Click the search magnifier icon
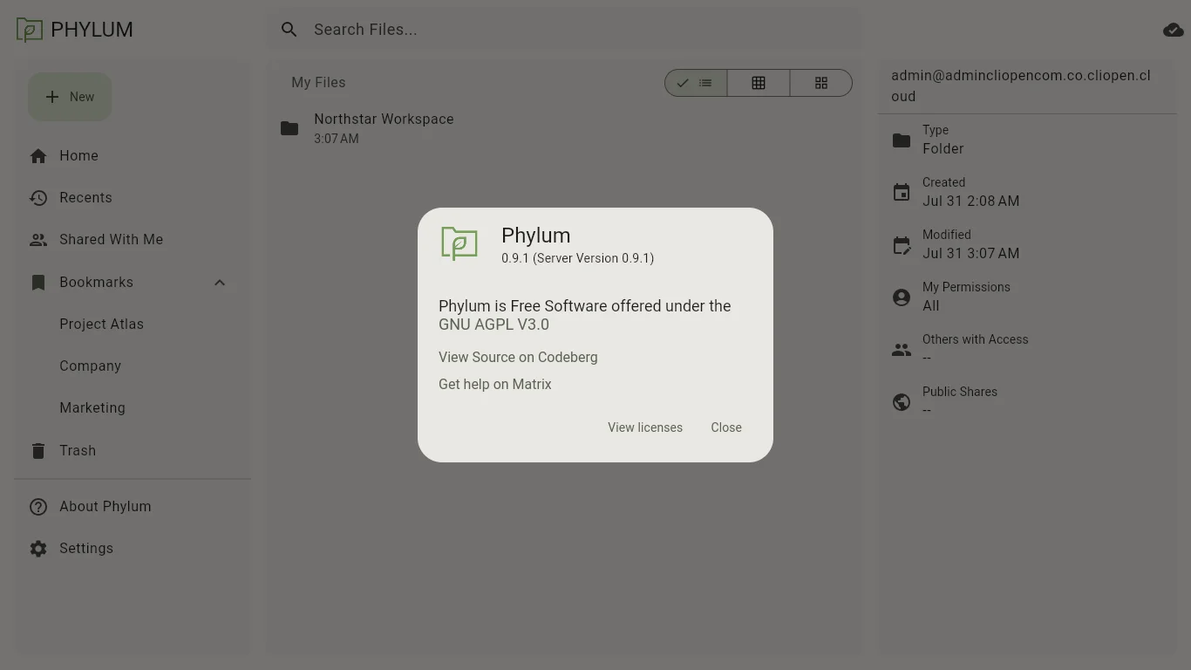 click(289, 30)
